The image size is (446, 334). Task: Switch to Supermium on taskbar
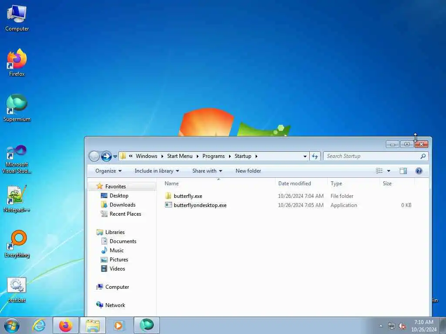[147, 325]
